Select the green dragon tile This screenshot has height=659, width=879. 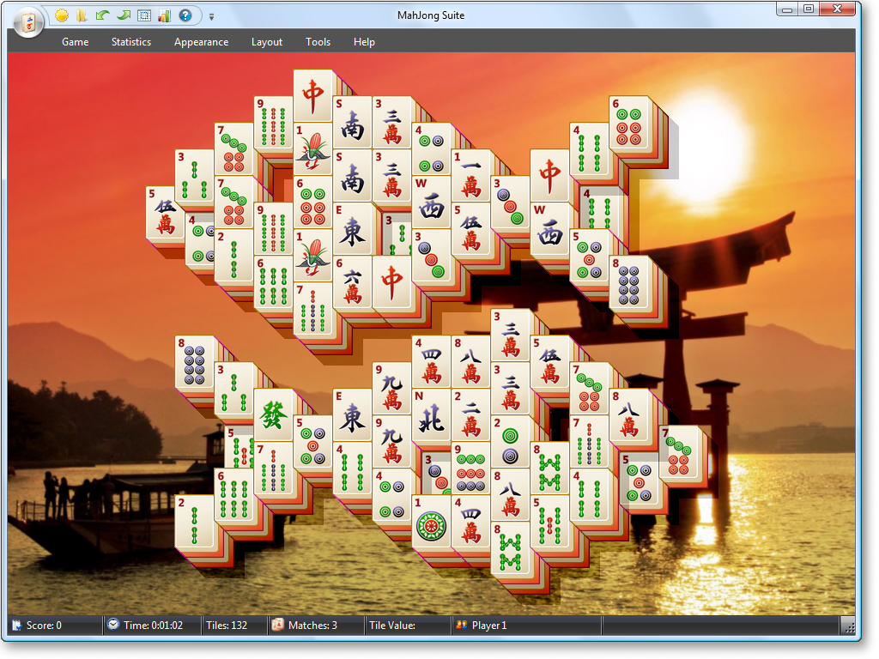click(x=273, y=415)
